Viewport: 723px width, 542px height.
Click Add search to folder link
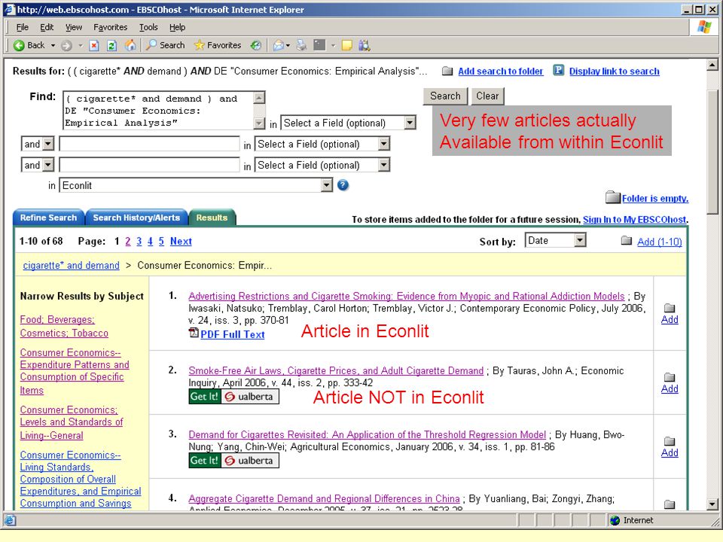(x=501, y=71)
